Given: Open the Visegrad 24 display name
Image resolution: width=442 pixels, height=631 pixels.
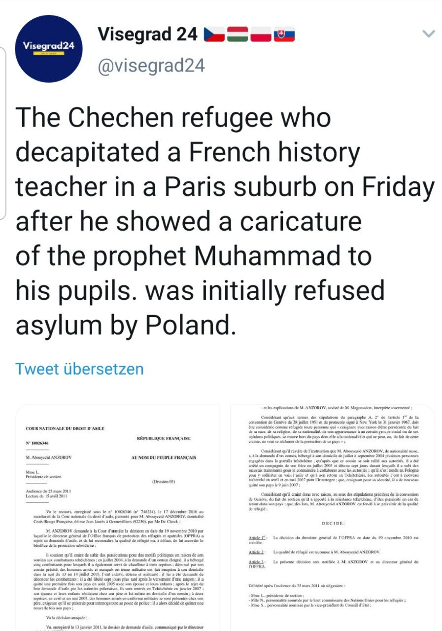Looking at the screenshot, I should coord(147,35).
